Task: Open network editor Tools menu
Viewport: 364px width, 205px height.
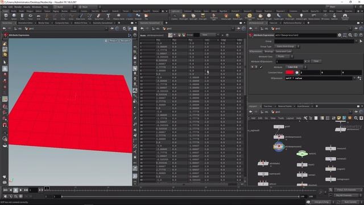Action: tap(281, 118)
